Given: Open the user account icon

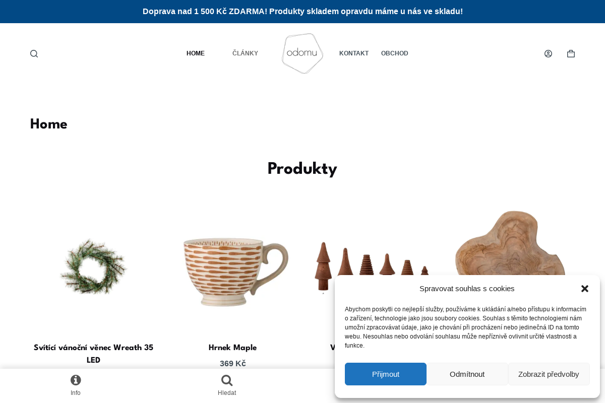Looking at the screenshot, I should tap(548, 53).
